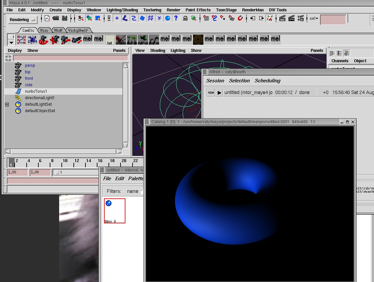The image size is (374, 282).
Task: Click the black ornament shelf icon
Action: coord(198,40)
